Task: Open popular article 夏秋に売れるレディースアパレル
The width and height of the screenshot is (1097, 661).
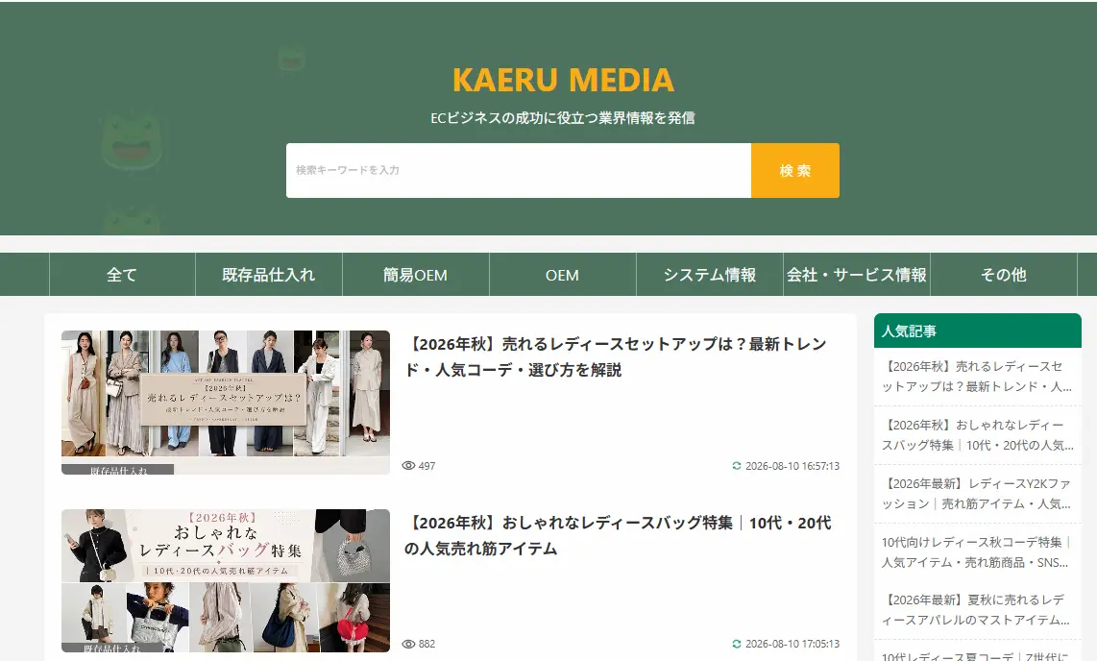Action: coord(977,610)
